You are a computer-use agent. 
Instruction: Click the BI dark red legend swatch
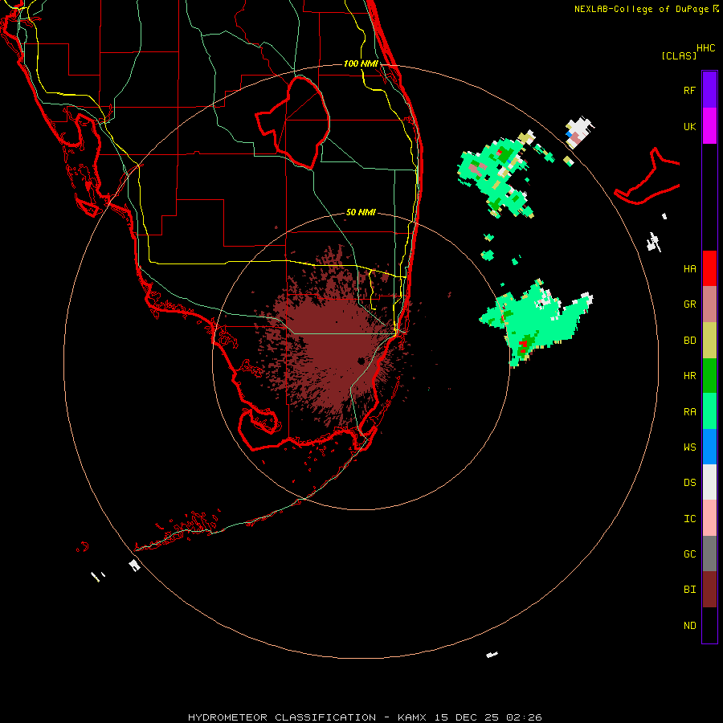pyautogui.click(x=709, y=590)
